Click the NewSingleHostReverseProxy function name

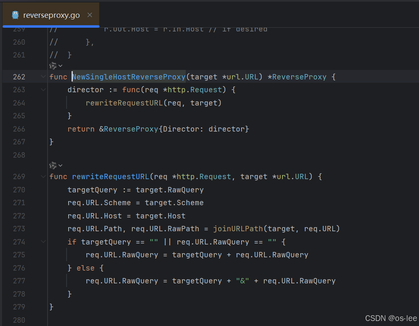(x=129, y=77)
